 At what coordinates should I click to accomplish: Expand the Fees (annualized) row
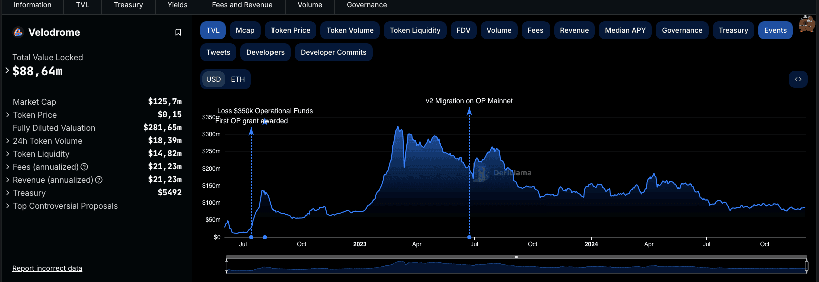(x=7, y=167)
